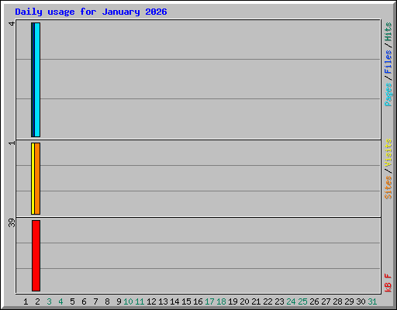Click day 2 on the x-axis
397x310 pixels.
[37, 301]
